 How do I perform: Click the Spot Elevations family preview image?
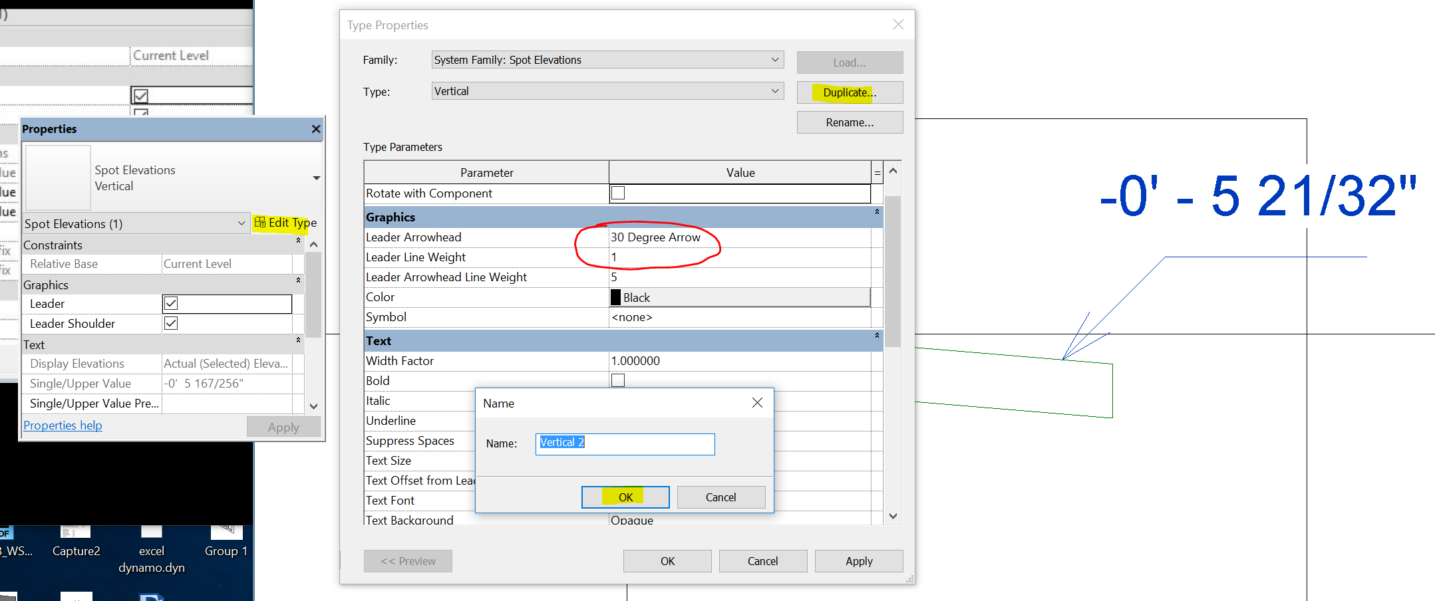[57, 178]
